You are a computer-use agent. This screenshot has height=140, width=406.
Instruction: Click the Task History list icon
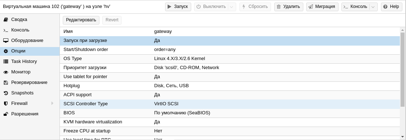click(x=6, y=61)
